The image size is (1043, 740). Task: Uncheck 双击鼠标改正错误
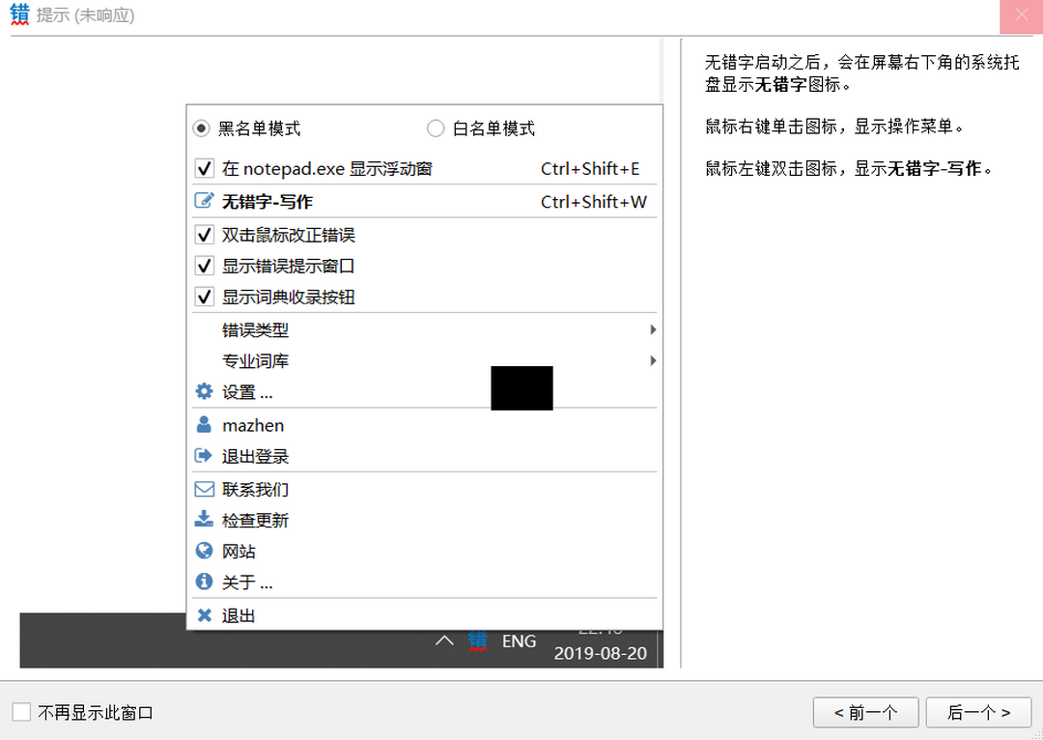tap(204, 234)
